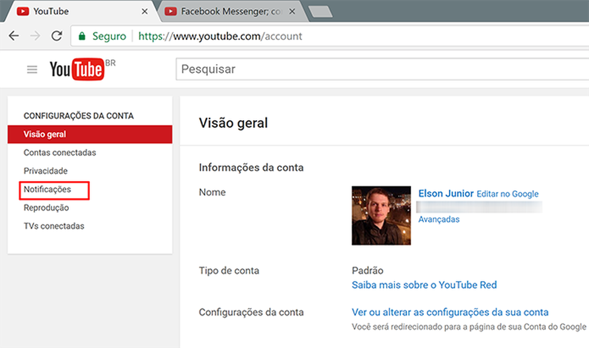Click the YouTube favicon on the first tab
589x348 pixels.
point(22,11)
